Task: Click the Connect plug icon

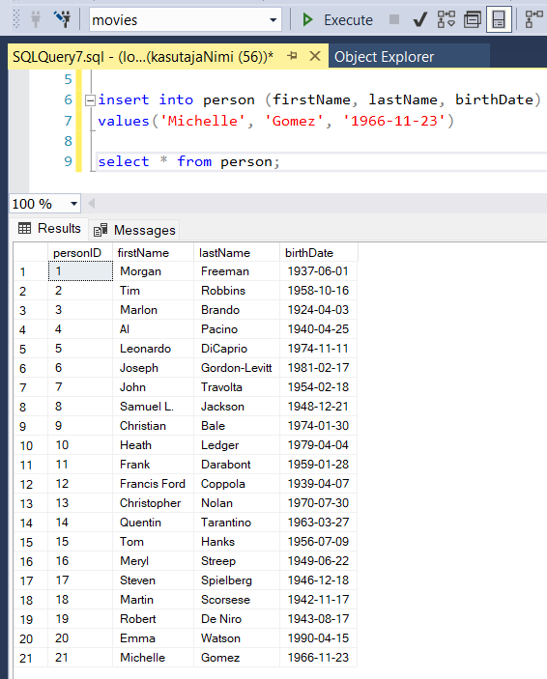Action: (x=36, y=19)
